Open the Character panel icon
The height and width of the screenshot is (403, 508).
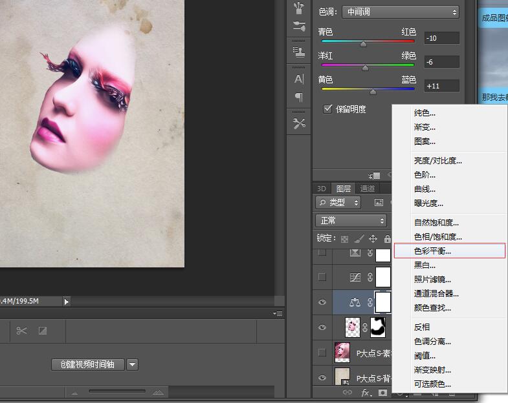[299, 79]
